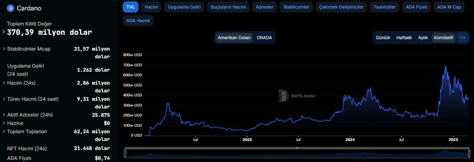Click the 9,31 milyon dolar value
Viewport: 474px width, 162px height.
[93, 103]
